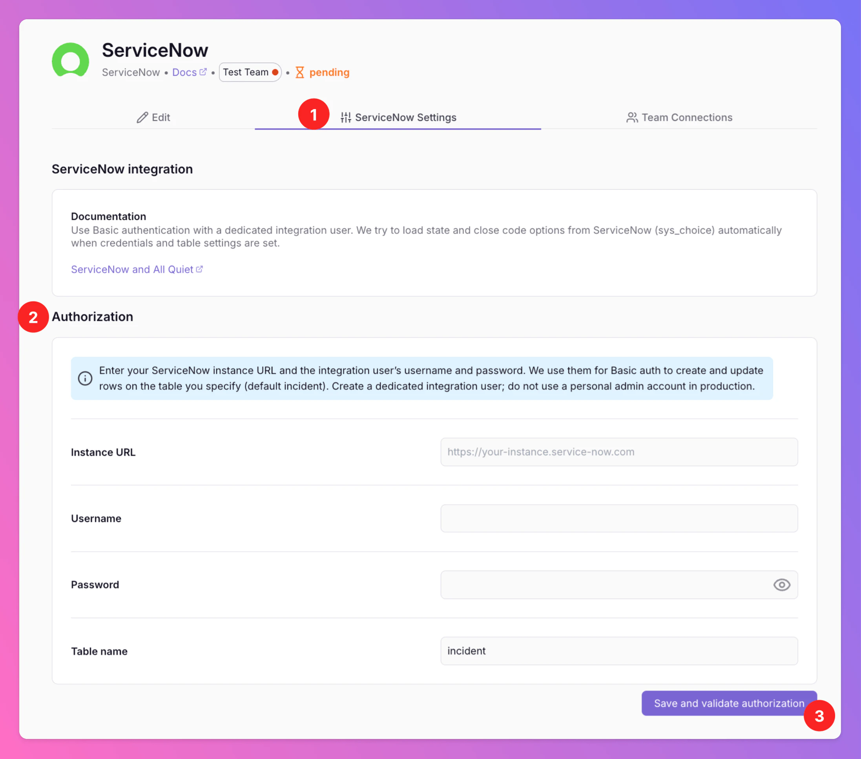Image resolution: width=861 pixels, height=759 pixels.
Task: Click the green ServiceNow logo icon
Action: click(x=70, y=61)
